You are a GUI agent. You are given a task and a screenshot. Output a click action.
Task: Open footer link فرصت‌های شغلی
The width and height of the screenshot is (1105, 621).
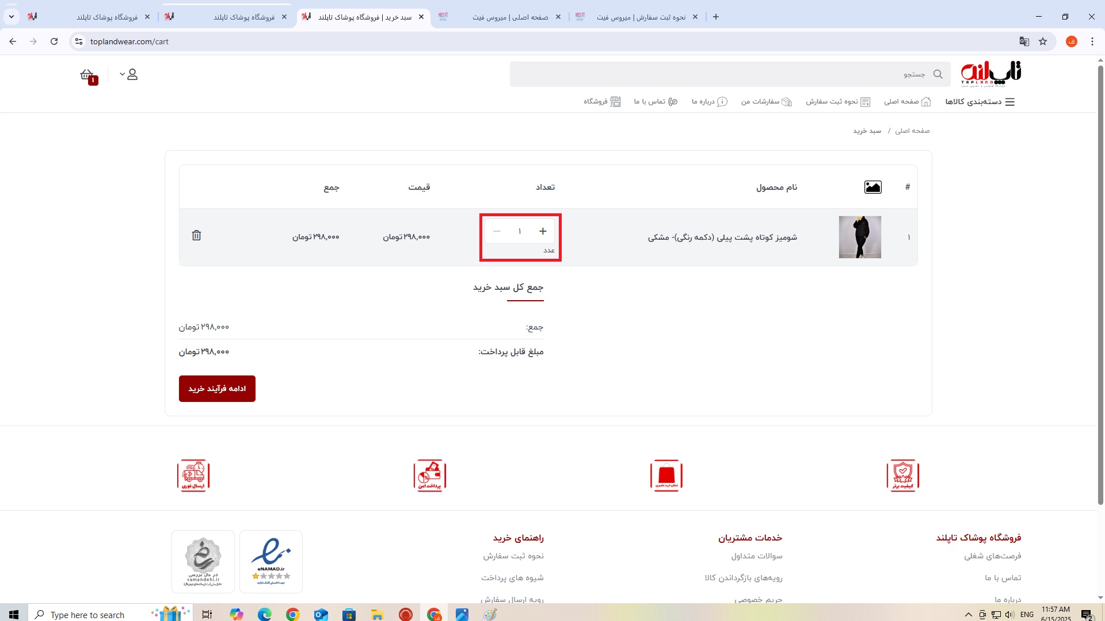(x=993, y=556)
